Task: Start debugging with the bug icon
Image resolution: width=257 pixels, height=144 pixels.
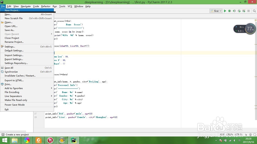Action: (230, 11)
